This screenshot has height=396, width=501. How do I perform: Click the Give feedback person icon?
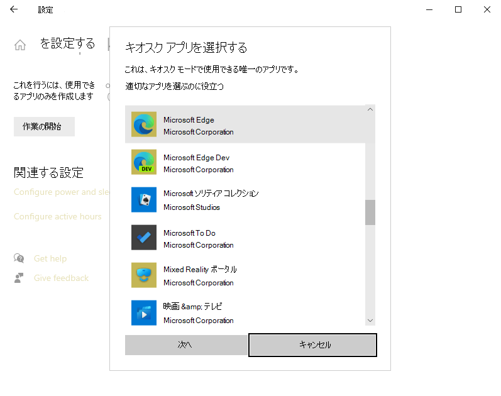point(19,278)
